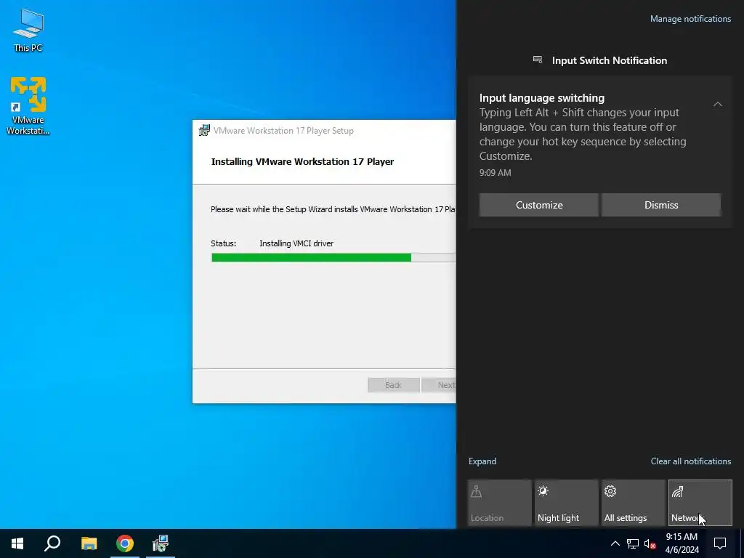Collapse the Input language switching notification
The height and width of the screenshot is (558, 744).
[718, 104]
